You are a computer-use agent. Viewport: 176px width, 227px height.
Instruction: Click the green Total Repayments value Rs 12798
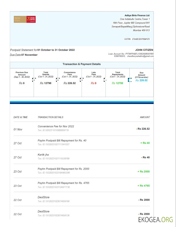click(x=117, y=83)
